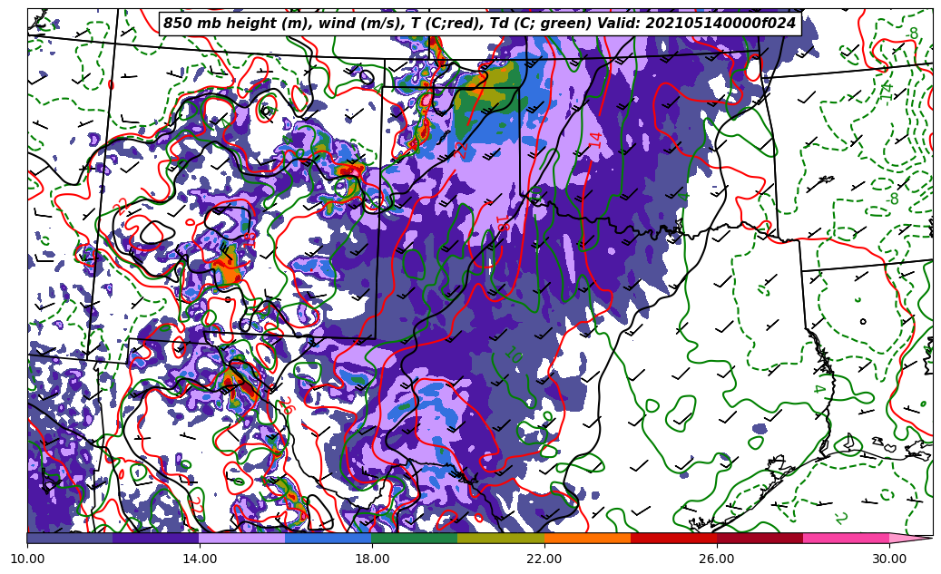941x574 pixels.
Task: Select the indigo 12–14 colorbar segment
Action: pos(156,538)
